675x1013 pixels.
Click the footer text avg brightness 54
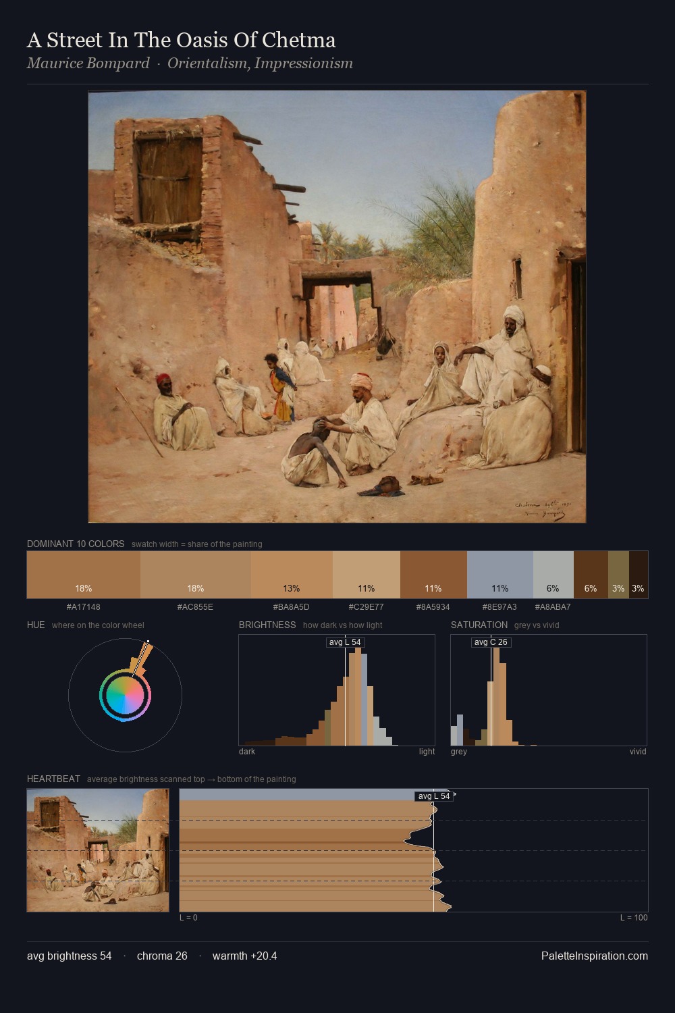(70, 956)
